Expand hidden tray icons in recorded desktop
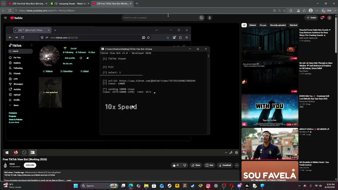Viewport: 338px width, 190px height. 226,153
